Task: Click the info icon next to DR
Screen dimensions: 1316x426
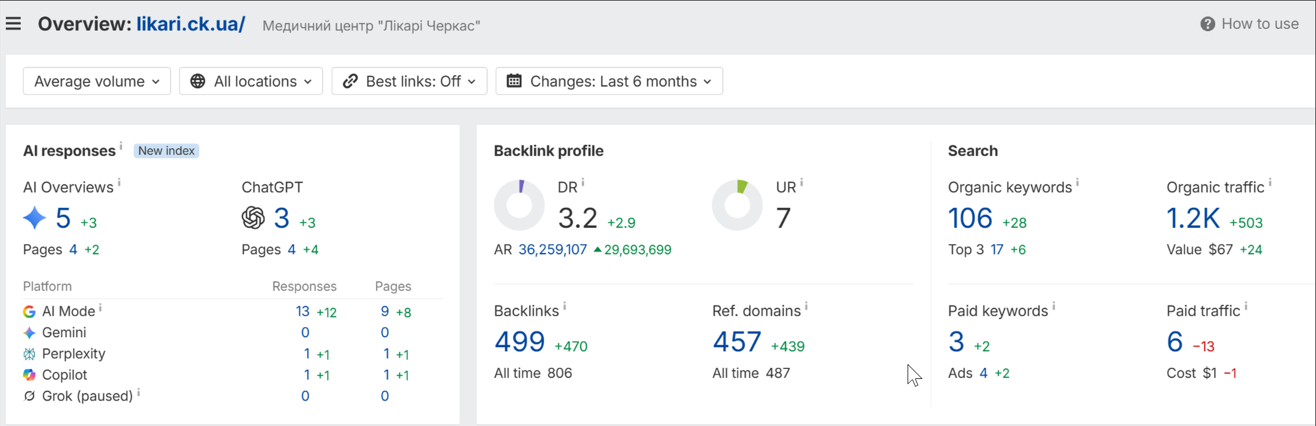Action: coord(583,182)
